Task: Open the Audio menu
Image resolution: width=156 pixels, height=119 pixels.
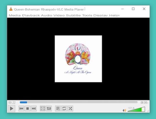Action: (x=47, y=15)
